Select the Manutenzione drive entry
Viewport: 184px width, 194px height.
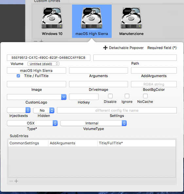tap(131, 21)
